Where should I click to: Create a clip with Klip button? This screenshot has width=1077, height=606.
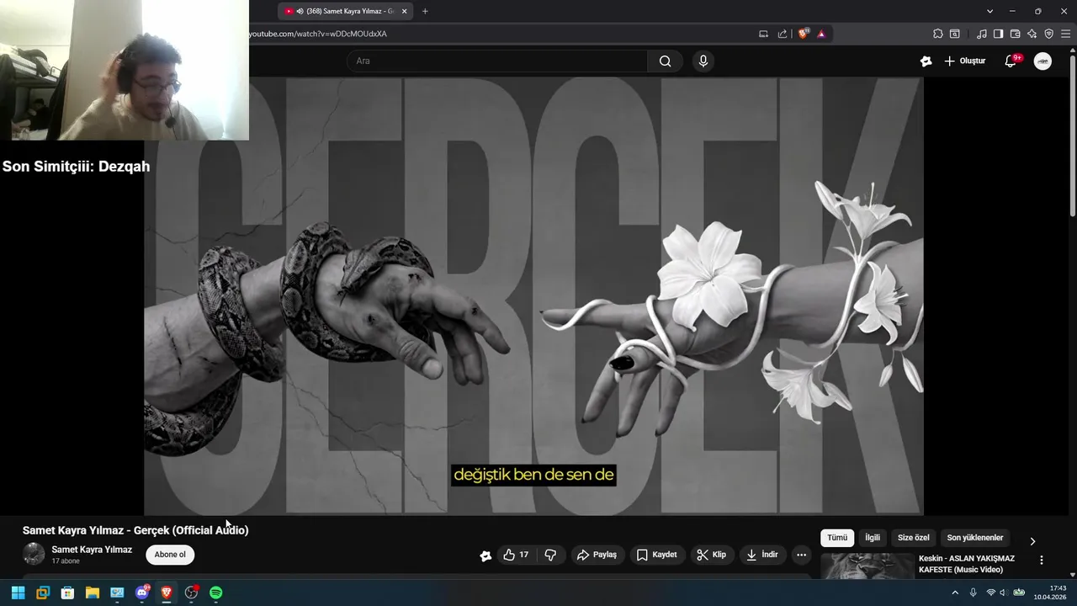711,555
